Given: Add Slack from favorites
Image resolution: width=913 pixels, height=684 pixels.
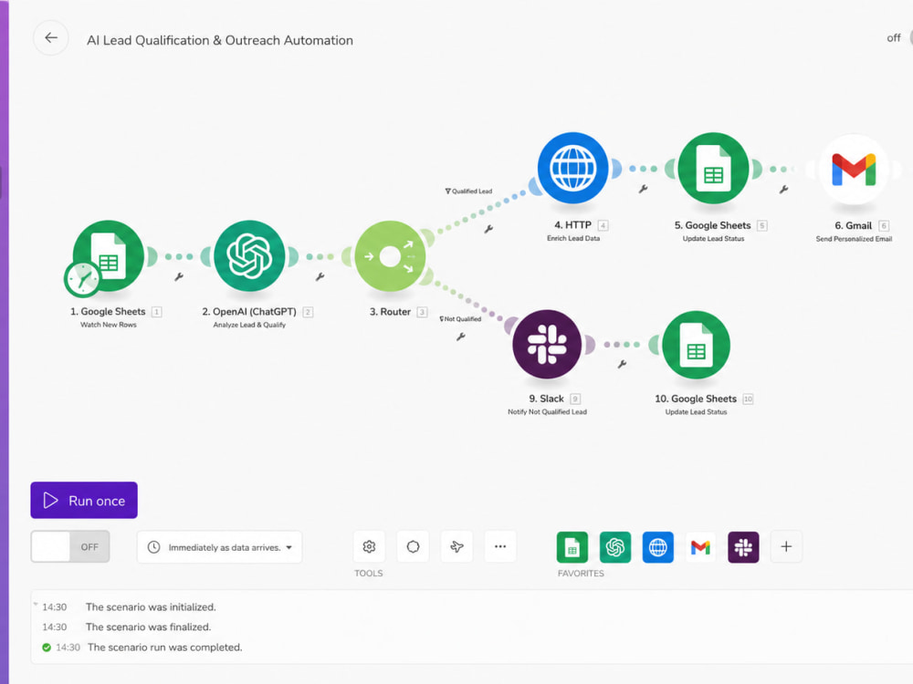Looking at the screenshot, I should tap(743, 547).
